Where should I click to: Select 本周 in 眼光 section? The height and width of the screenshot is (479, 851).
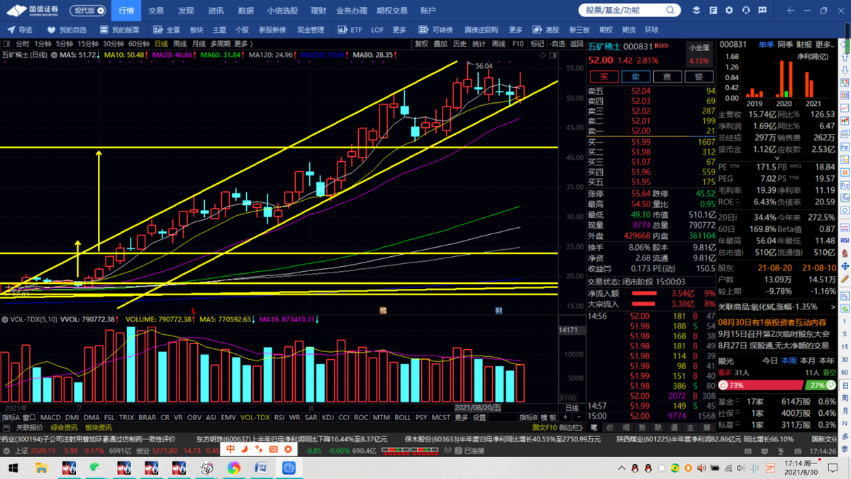pyautogui.click(x=789, y=361)
